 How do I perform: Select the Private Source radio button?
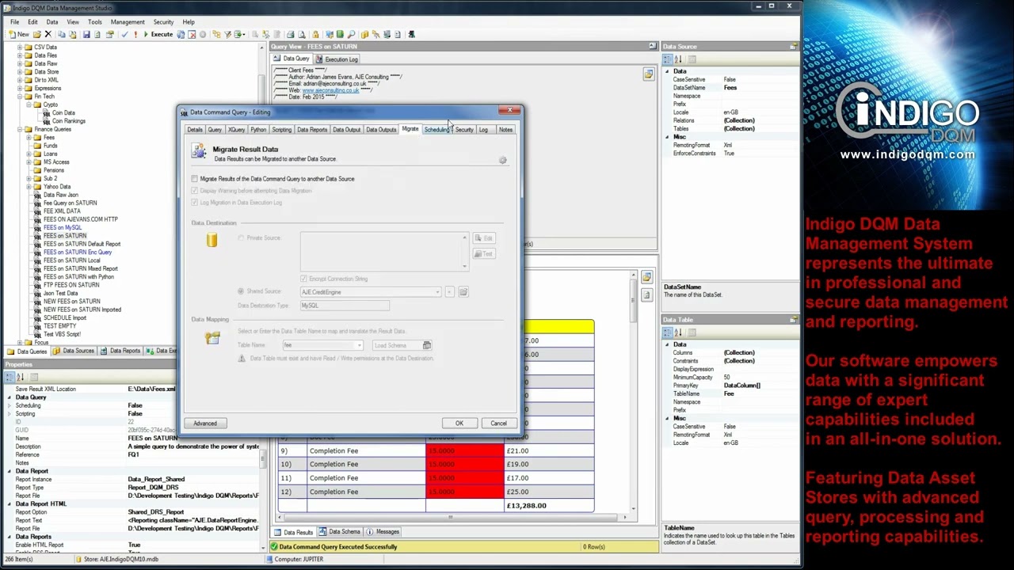pyautogui.click(x=241, y=238)
